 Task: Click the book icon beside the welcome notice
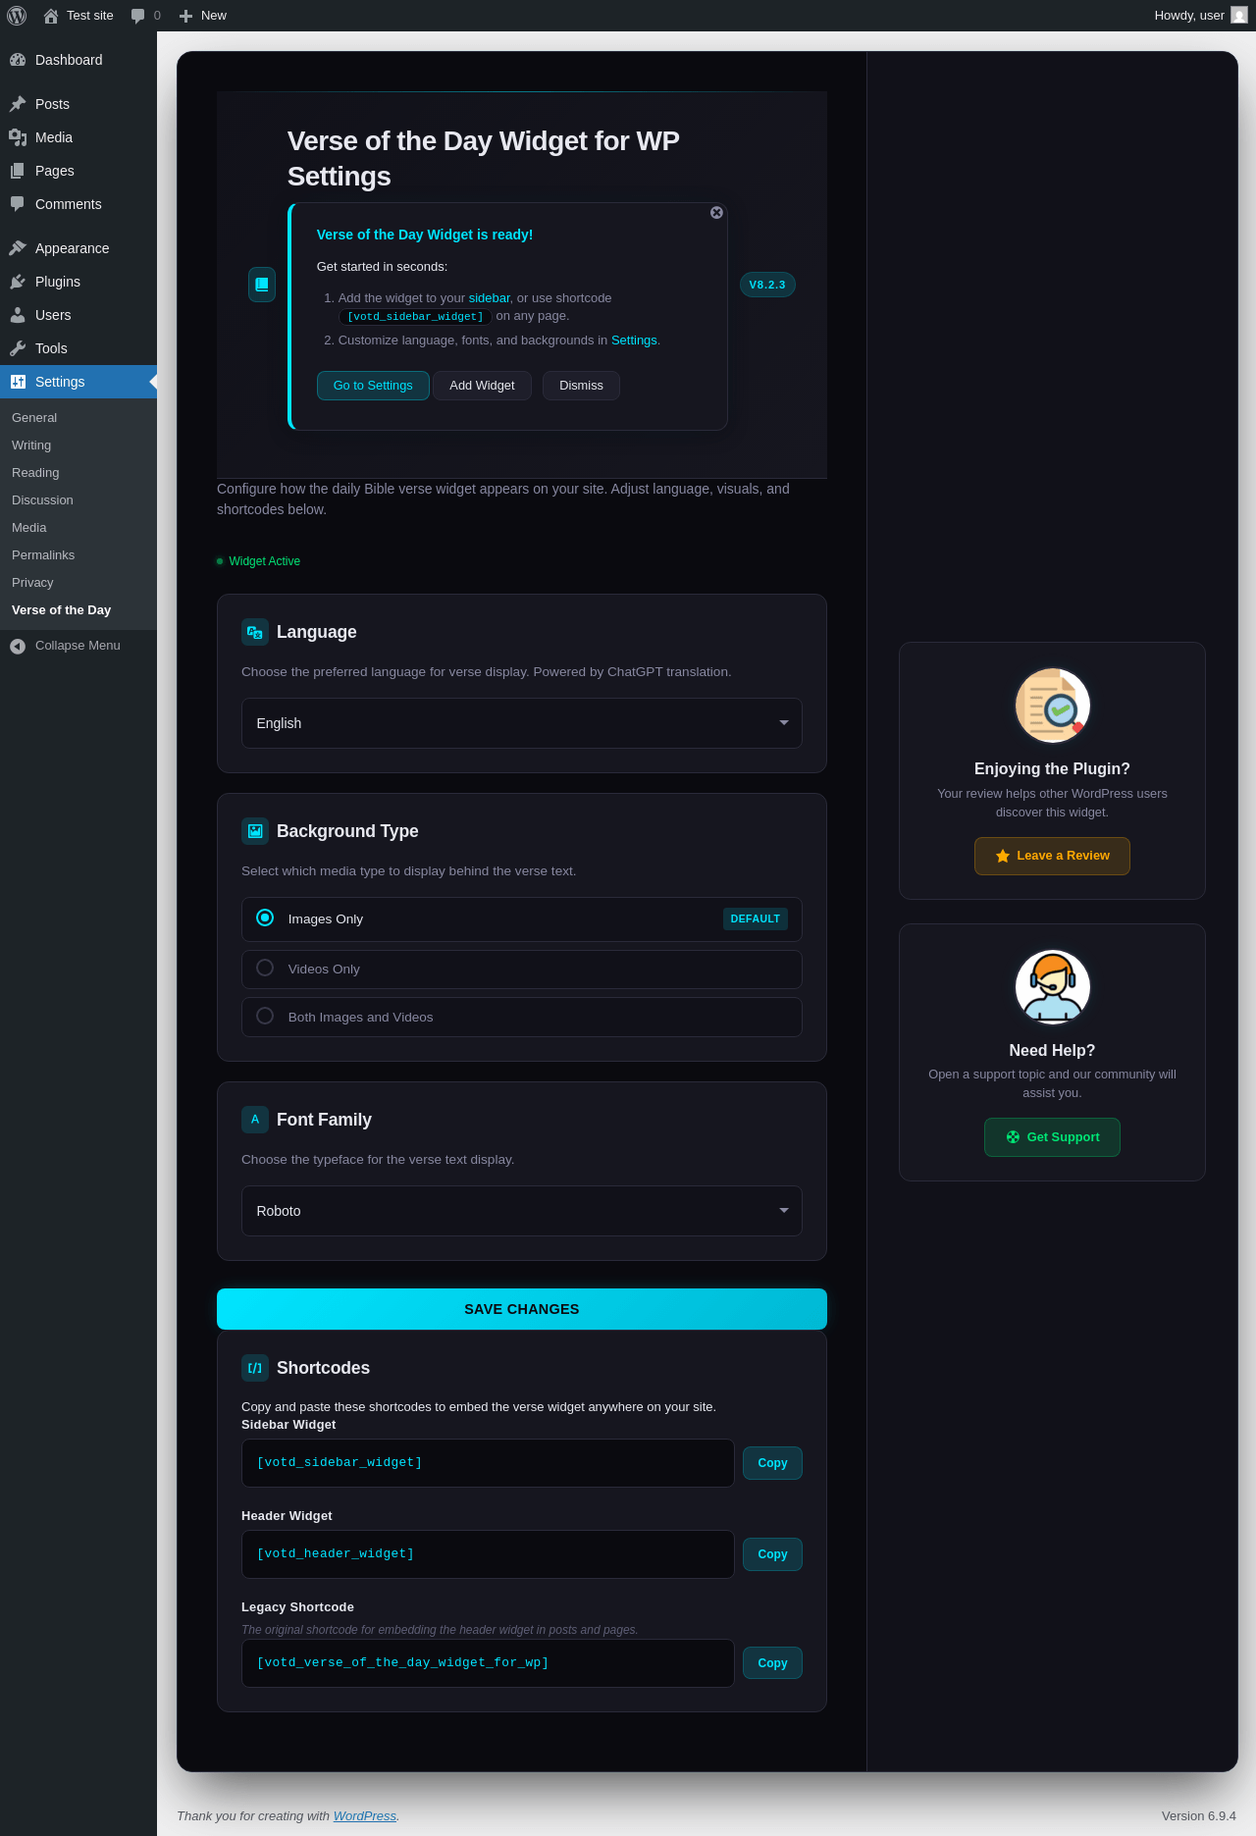point(262,285)
